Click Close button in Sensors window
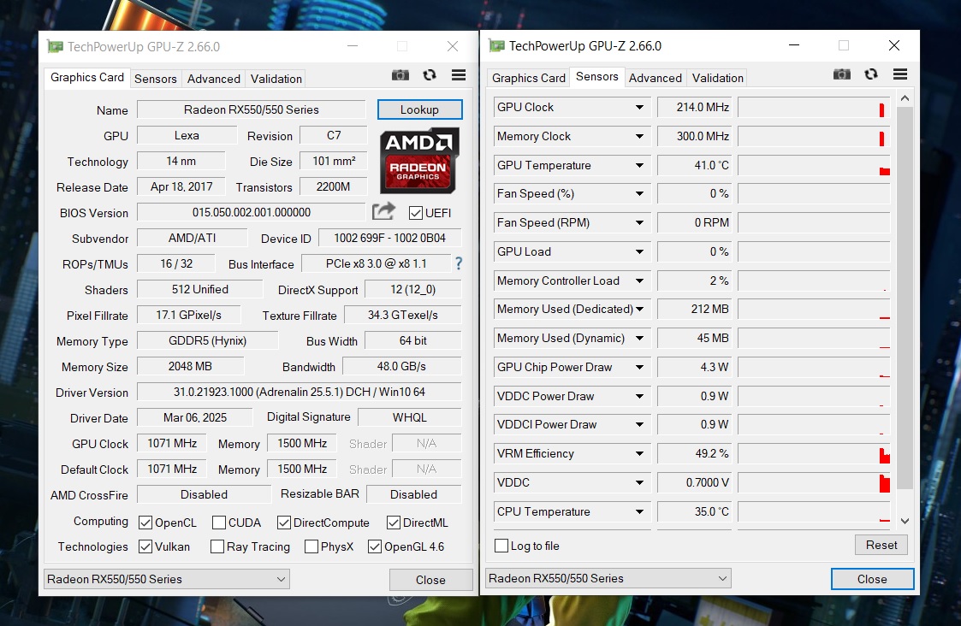The image size is (961, 626). click(x=872, y=579)
